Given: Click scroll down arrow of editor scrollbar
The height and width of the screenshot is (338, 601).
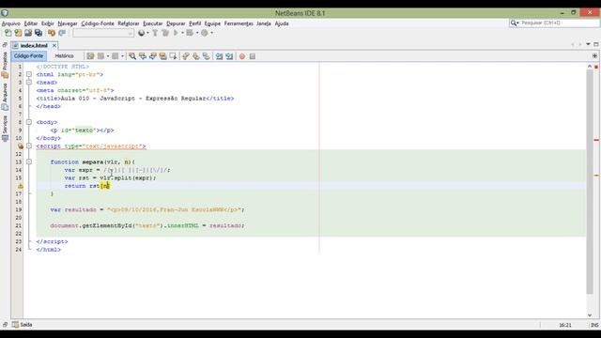Looking at the screenshot, I should pos(590,315).
